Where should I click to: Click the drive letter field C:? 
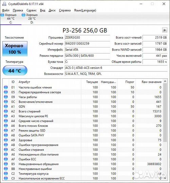tap(87, 62)
